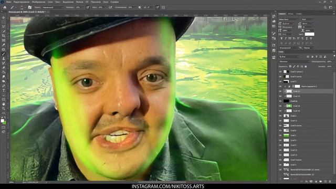Screen dimensions: 336x189
Task: Open the layer blend mode dropdown
Action: pos(294,61)
